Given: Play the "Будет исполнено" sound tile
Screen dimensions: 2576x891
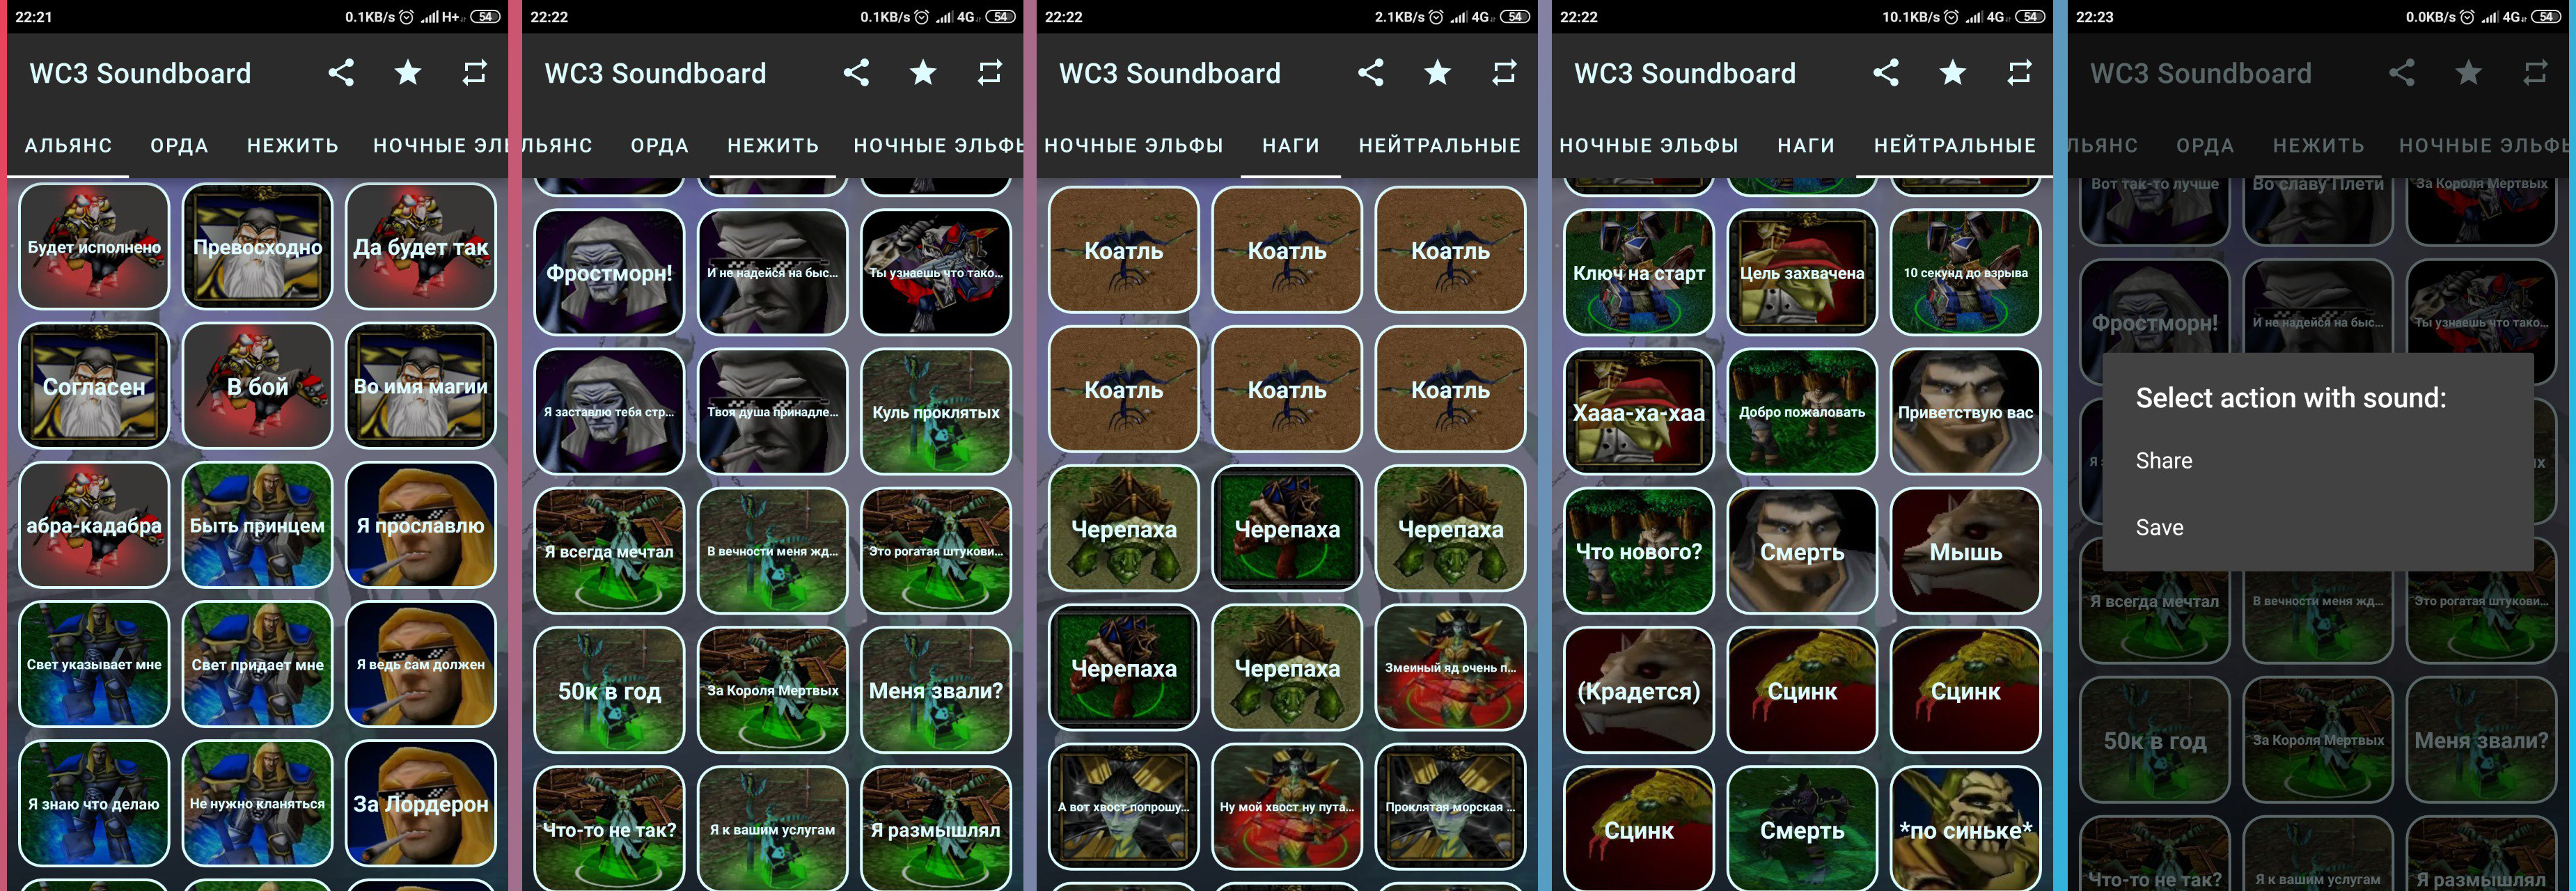Looking at the screenshot, I should coord(94,246).
